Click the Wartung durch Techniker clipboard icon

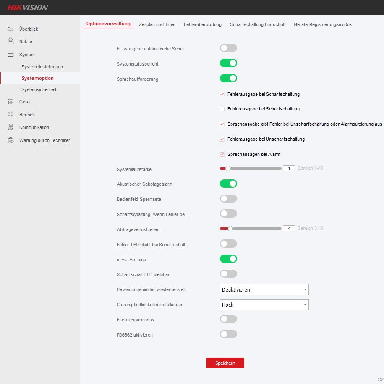click(x=11, y=140)
